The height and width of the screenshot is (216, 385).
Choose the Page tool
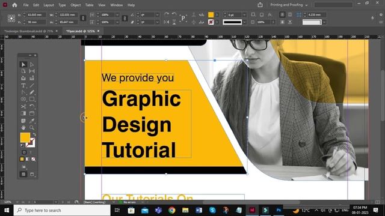pos(23,71)
